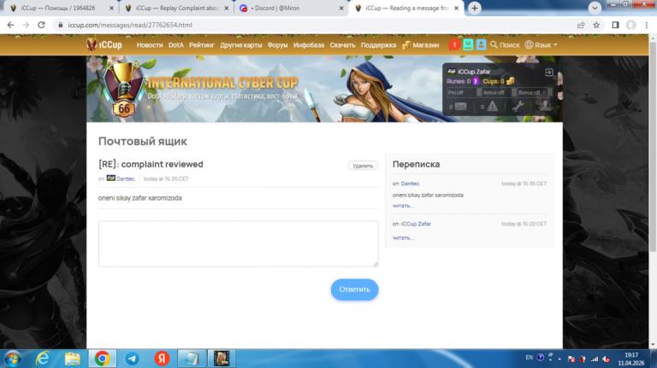This screenshot has width=657, height=368.
Task: Click читать under Dantec's message
Action: click(x=402, y=206)
